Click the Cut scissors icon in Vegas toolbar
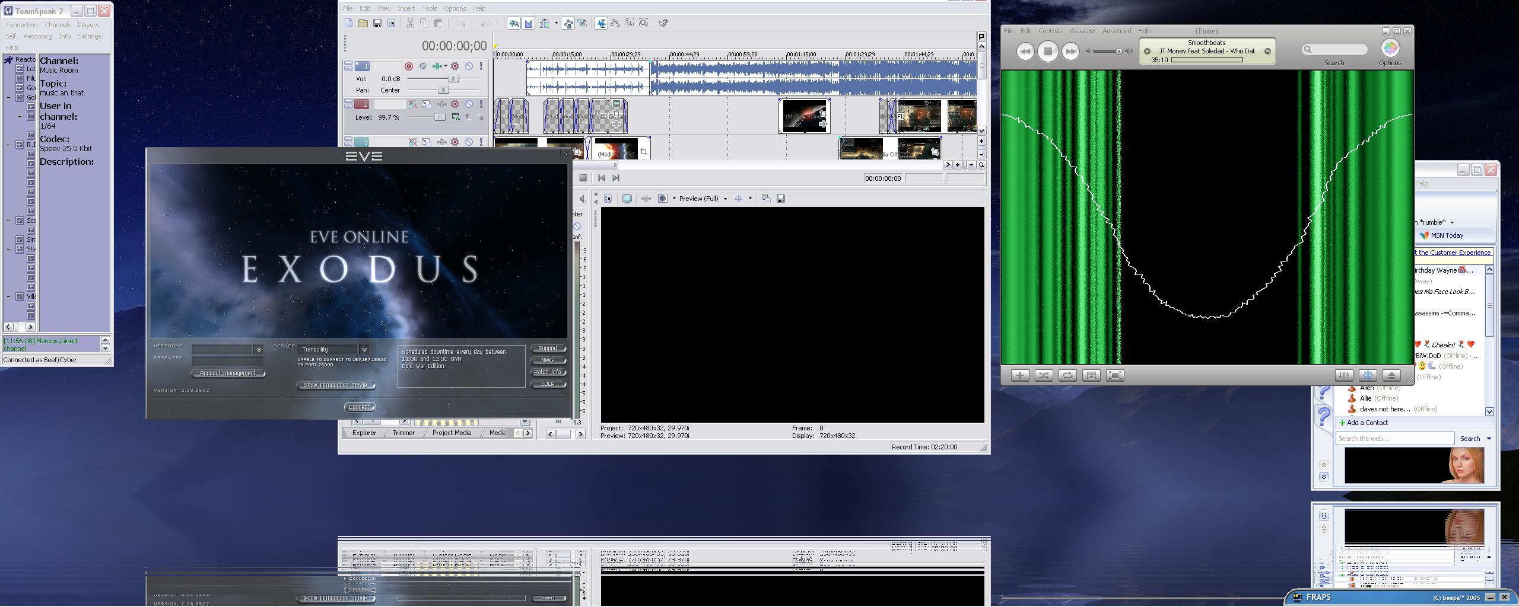 coord(410,23)
